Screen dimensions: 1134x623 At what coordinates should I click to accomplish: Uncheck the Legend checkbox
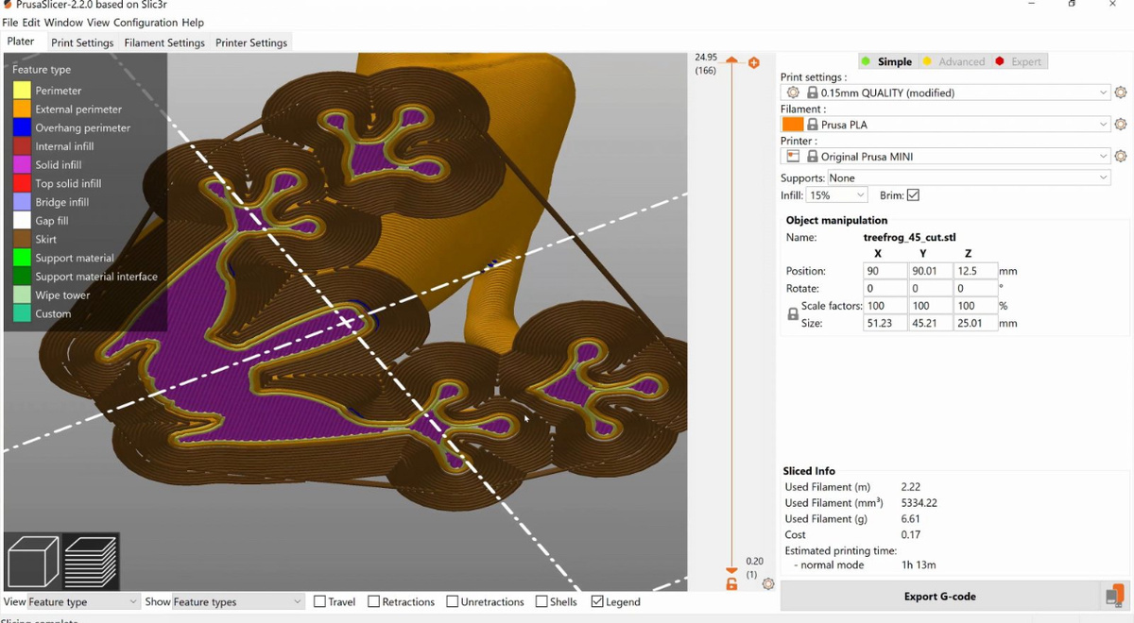(597, 601)
